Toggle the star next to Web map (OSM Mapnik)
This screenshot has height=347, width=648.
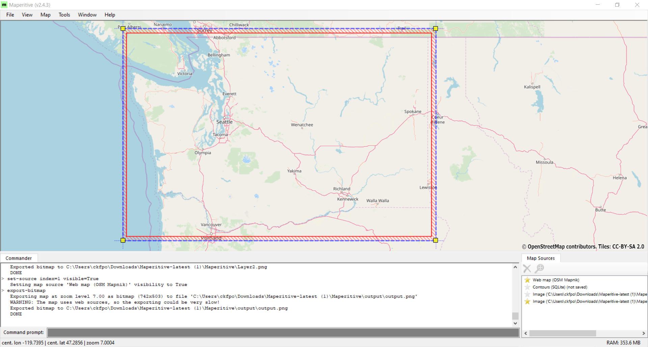[527, 280]
